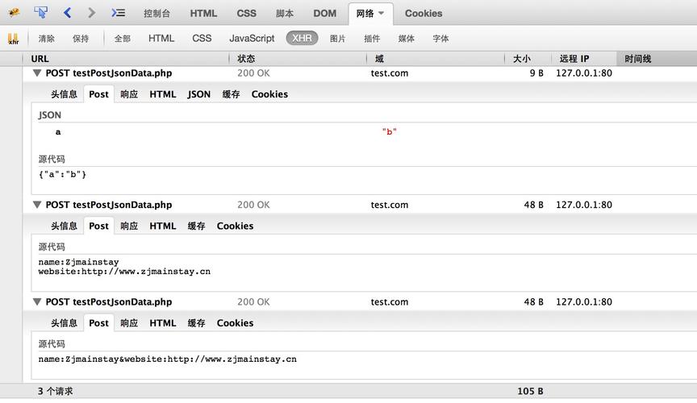Collapse the second POST request row
Screen dimensions: 697x403
[x=37, y=205]
